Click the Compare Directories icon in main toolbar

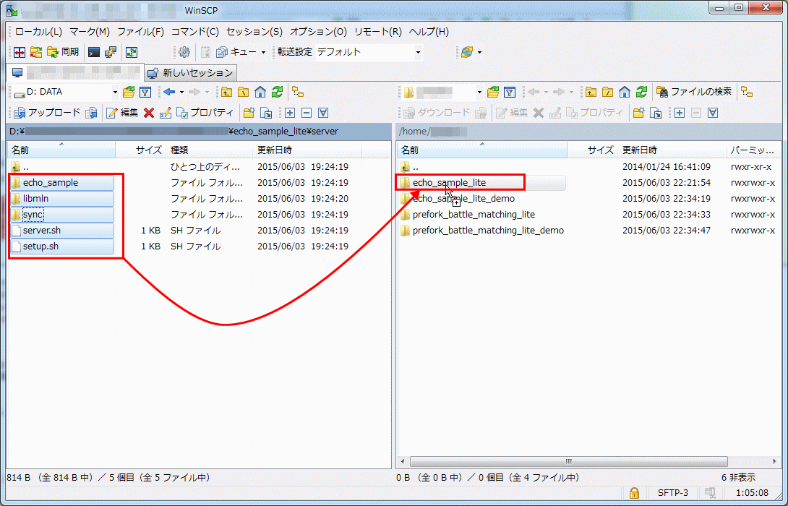pyautogui.click(x=19, y=52)
